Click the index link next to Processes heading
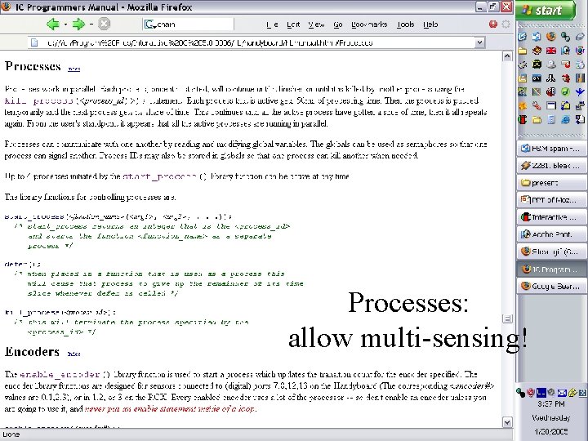 coord(73,69)
